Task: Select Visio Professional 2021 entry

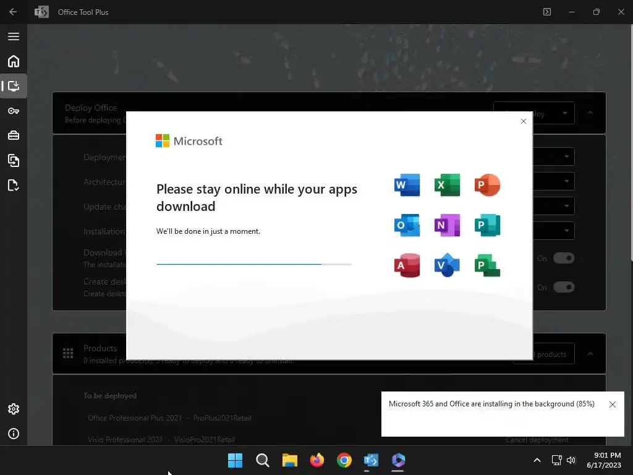Action: (x=161, y=440)
